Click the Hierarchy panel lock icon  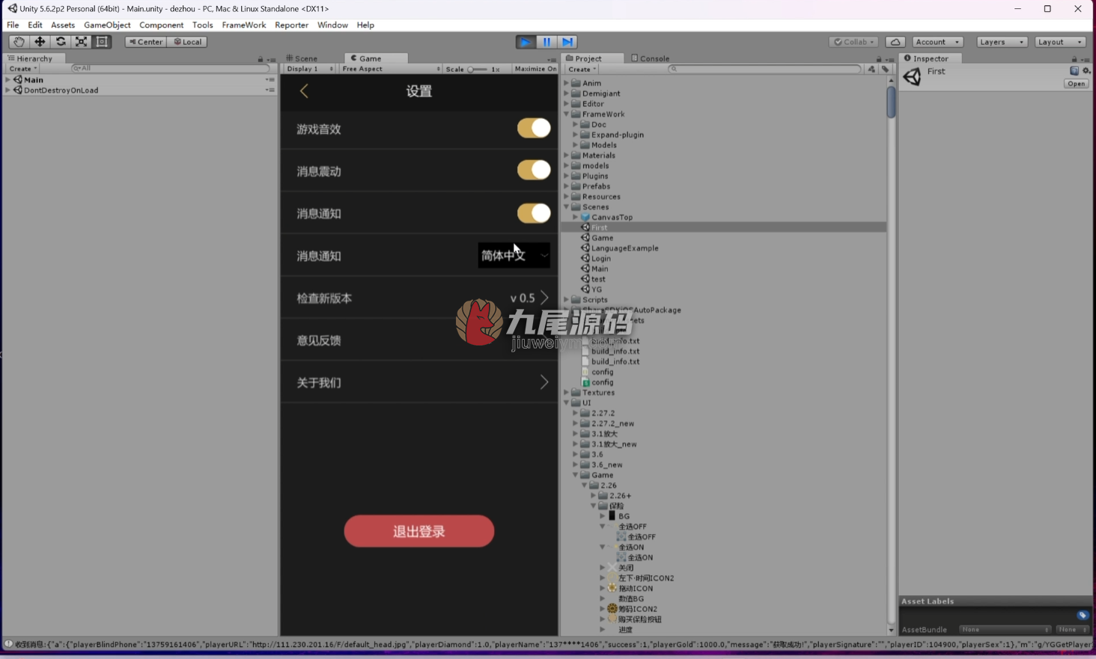[x=261, y=59]
